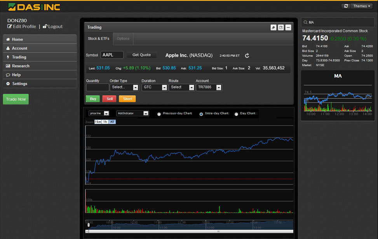Viewport: 378px width, 239px height.
Task: Click the DAS INC logo
Action: 34,7
